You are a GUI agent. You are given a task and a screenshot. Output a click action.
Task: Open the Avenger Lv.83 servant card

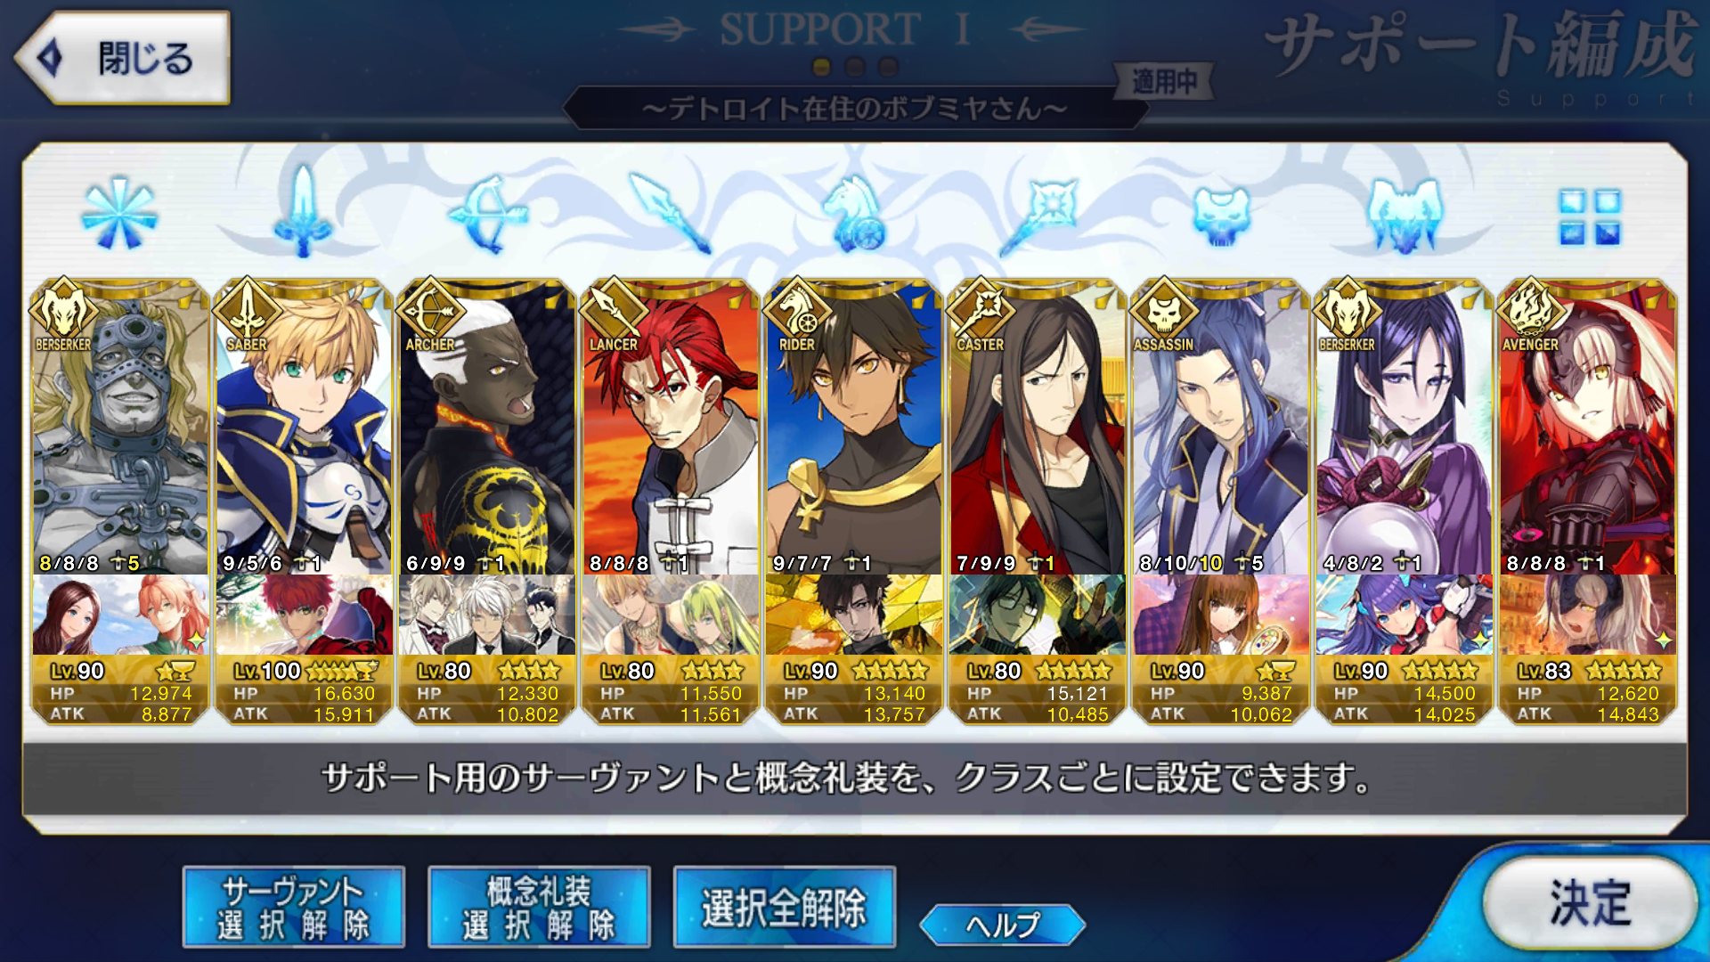tap(1588, 426)
